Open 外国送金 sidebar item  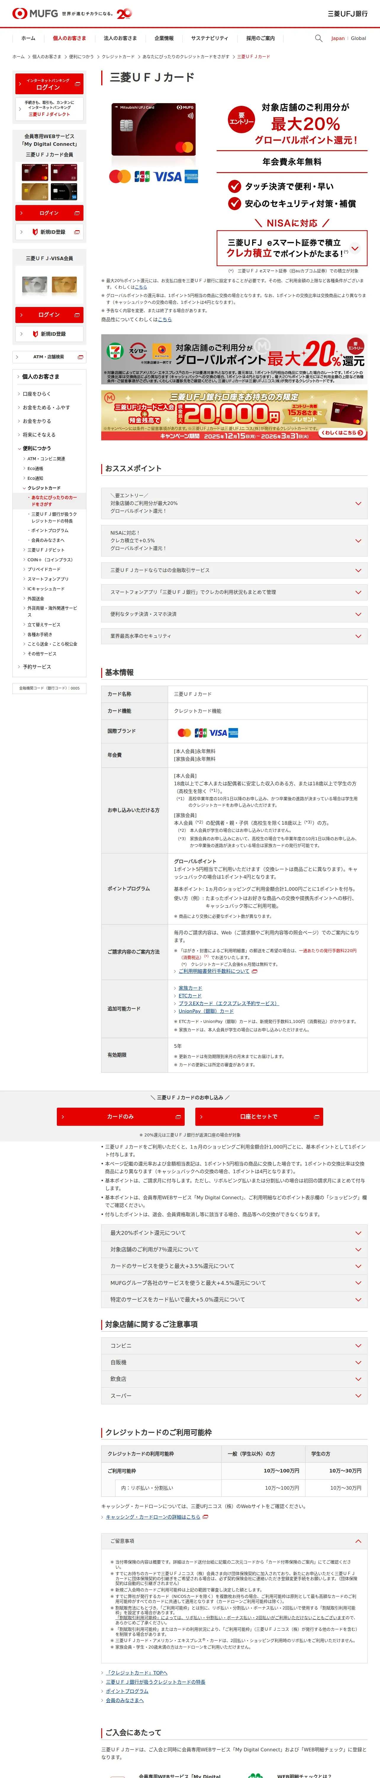(36, 598)
